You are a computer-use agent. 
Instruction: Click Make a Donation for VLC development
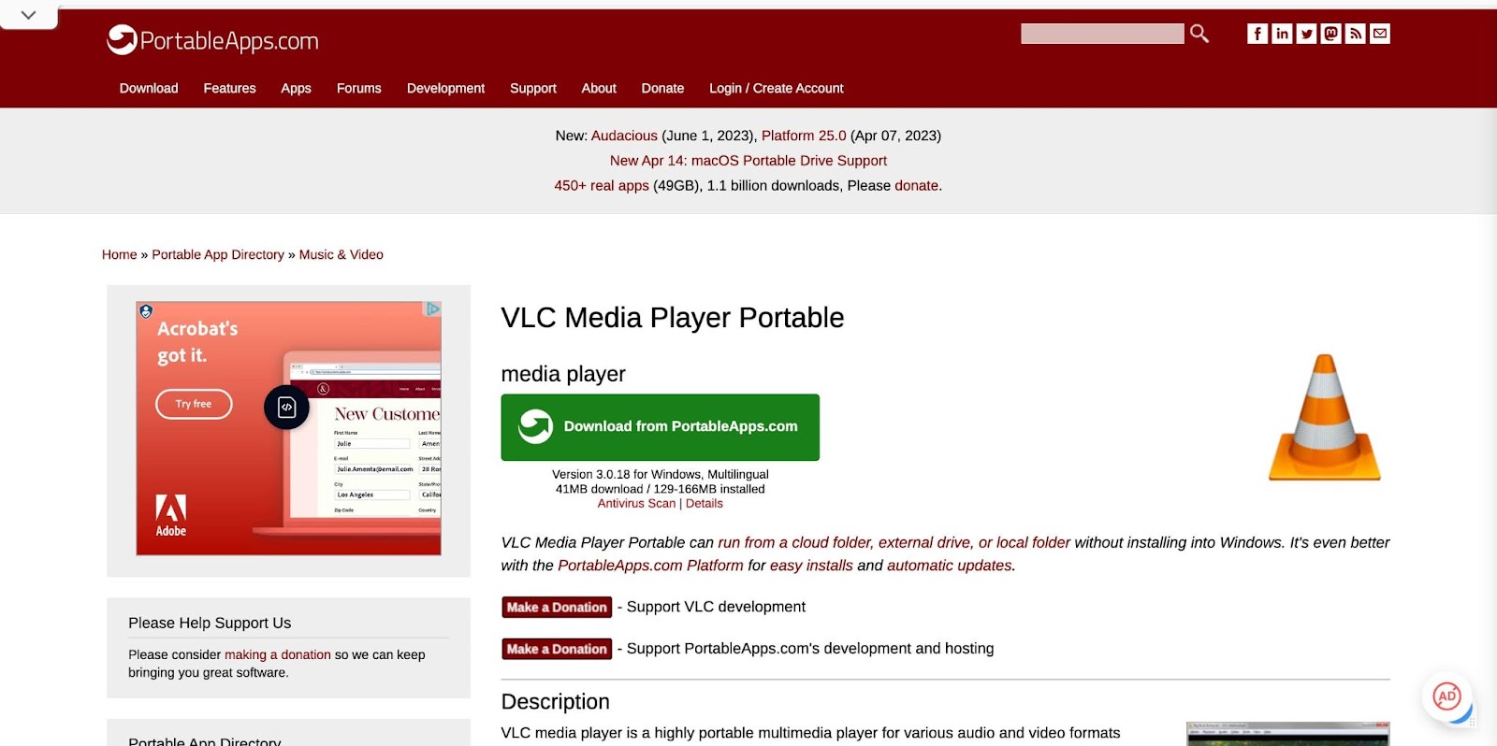click(x=557, y=608)
